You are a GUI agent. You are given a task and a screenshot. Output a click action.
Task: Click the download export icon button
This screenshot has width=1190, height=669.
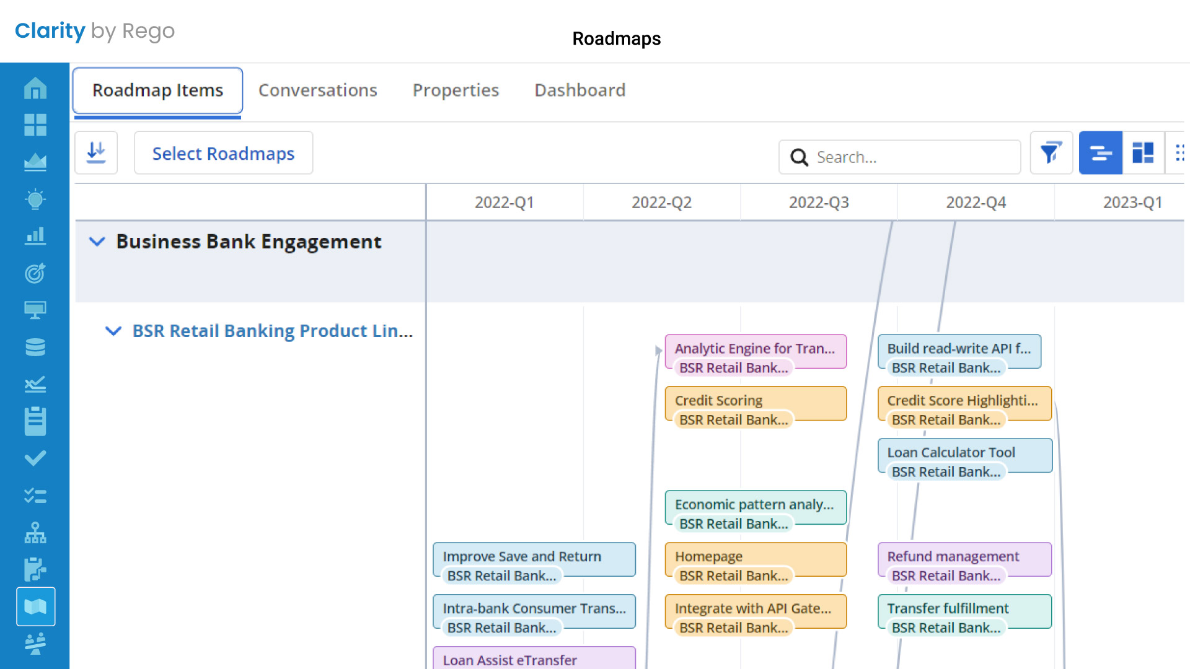pos(96,153)
